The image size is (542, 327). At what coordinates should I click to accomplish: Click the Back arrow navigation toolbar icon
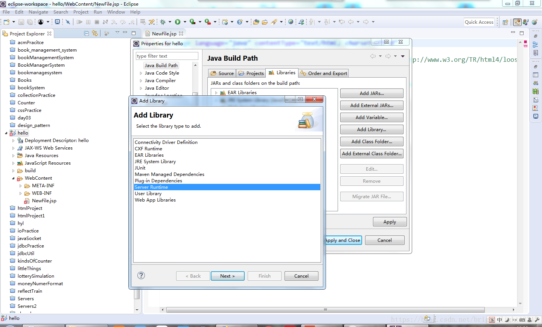[350, 22]
